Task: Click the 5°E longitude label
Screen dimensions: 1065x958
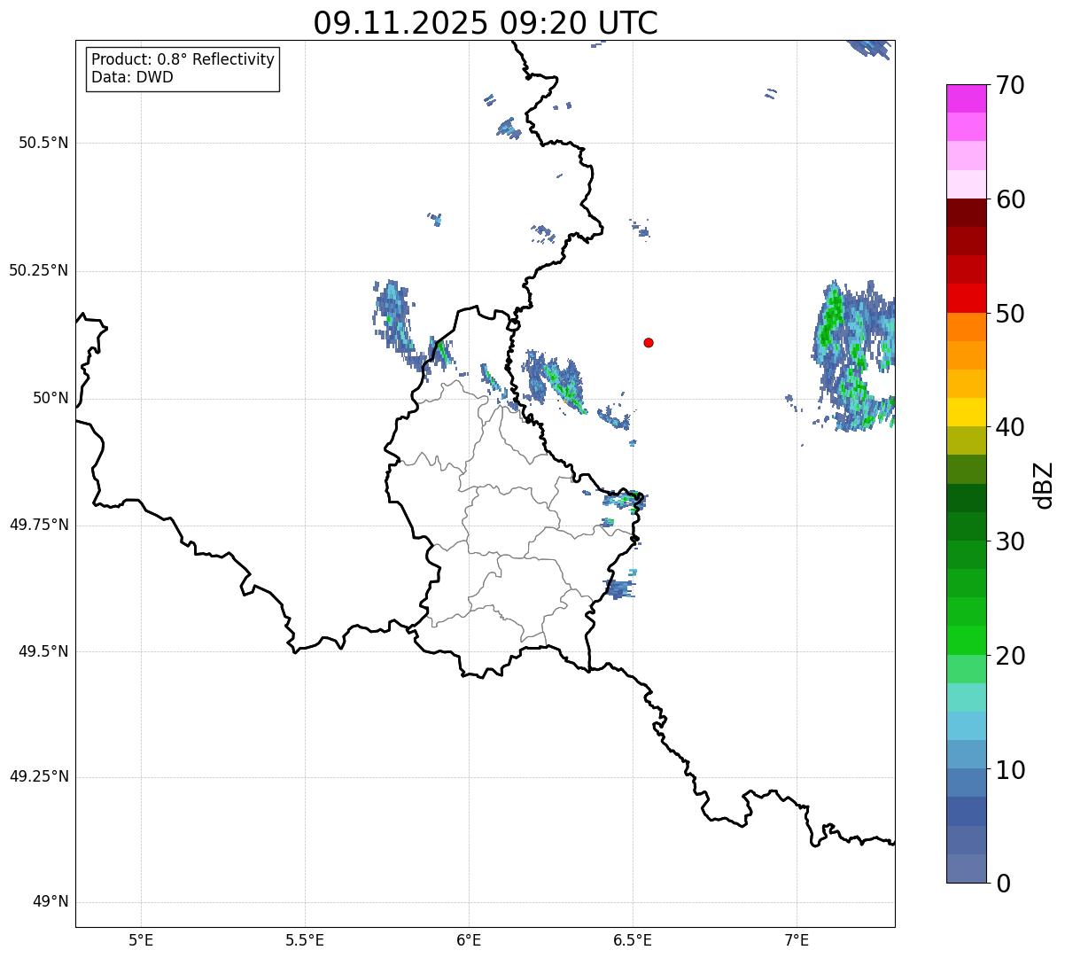Action: [x=141, y=939]
